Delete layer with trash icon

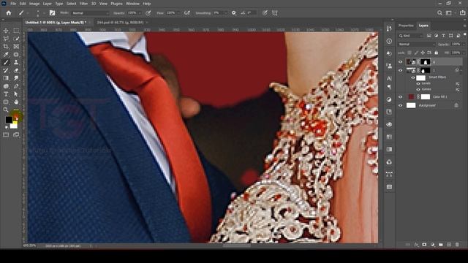point(457,245)
